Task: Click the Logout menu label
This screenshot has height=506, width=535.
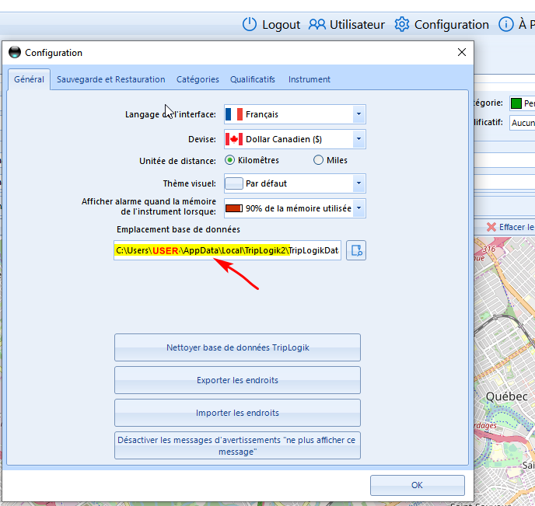Action: [x=281, y=25]
